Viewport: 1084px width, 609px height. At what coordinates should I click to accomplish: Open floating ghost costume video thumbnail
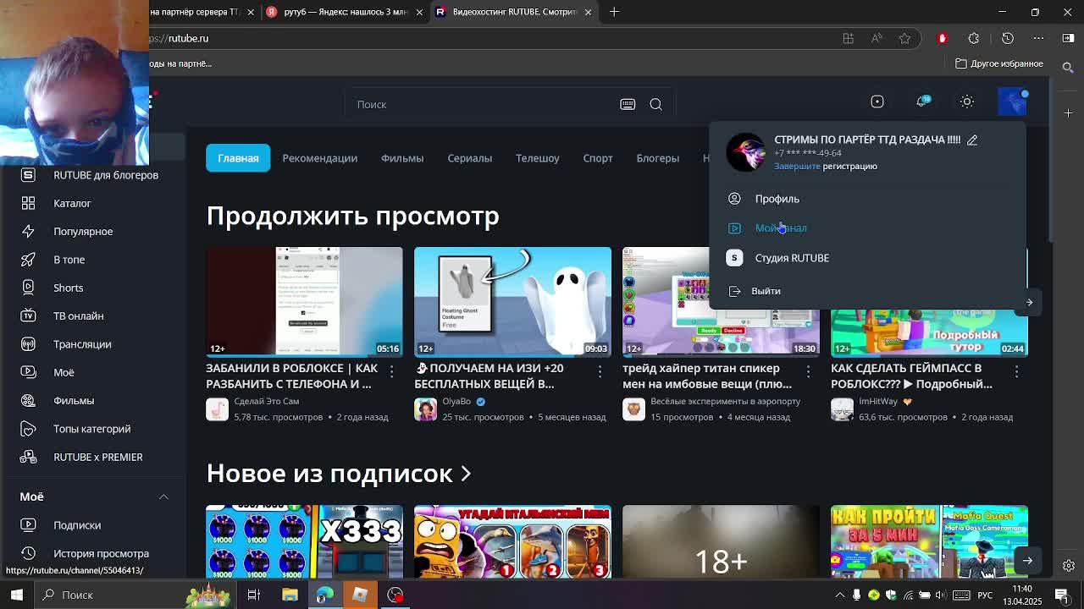[x=512, y=302]
